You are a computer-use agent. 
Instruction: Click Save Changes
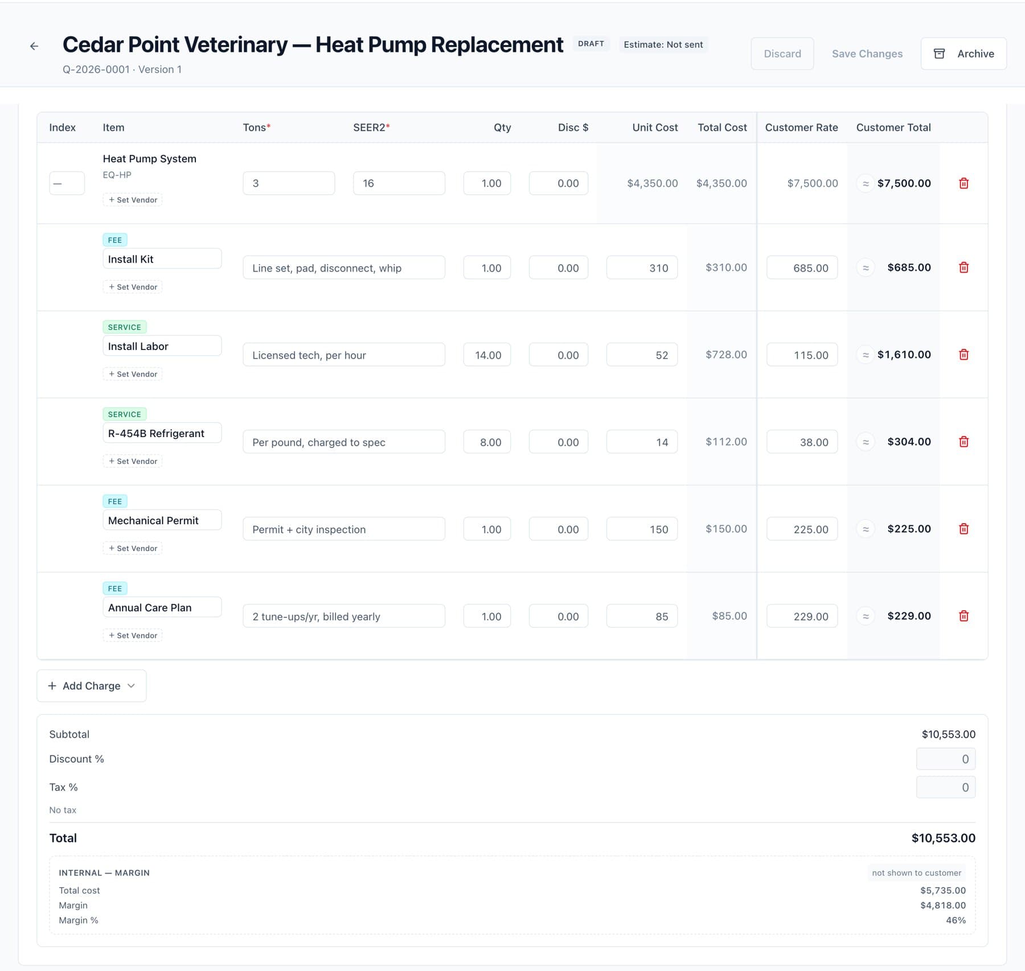click(867, 54)
